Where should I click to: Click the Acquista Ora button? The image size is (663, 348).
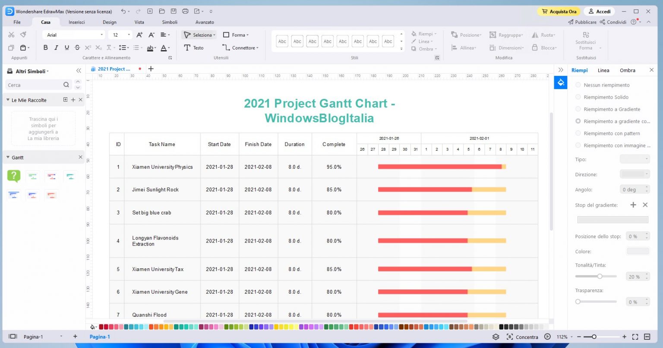coord(559,11)
